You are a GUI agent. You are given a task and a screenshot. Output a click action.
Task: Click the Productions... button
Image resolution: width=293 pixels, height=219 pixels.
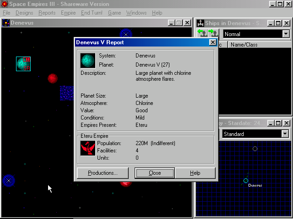103,173
